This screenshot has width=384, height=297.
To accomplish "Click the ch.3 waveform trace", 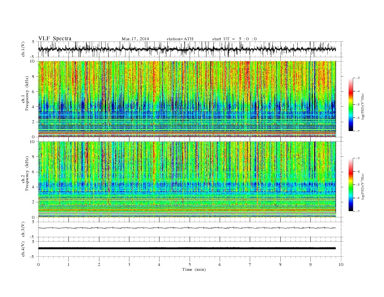I will (187, 228).
